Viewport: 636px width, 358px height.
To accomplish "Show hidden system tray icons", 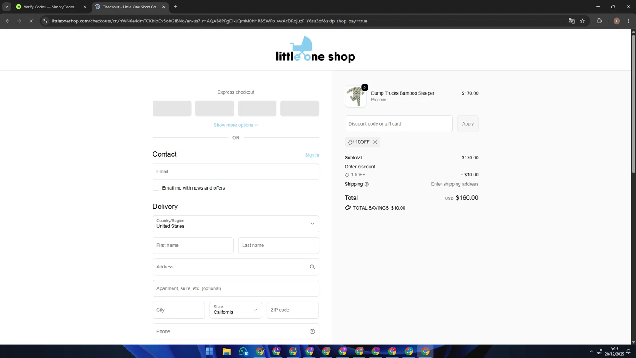I will pyautogui.click(x=591, y=351).
